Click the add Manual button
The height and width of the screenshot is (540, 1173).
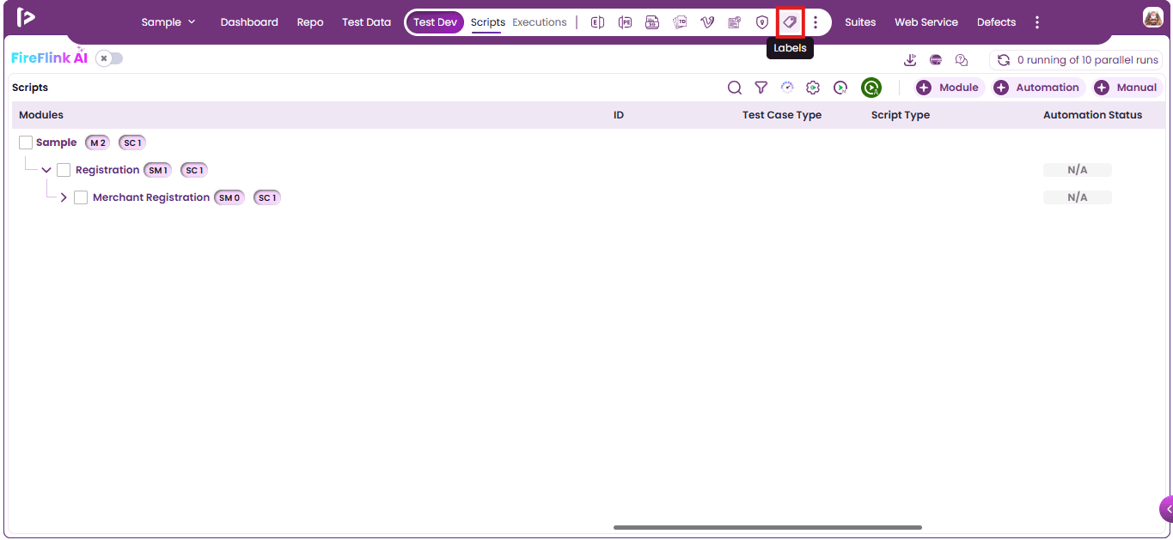1127,88
